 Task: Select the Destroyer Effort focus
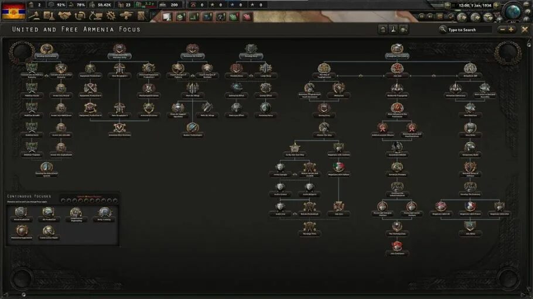point(236,110)
